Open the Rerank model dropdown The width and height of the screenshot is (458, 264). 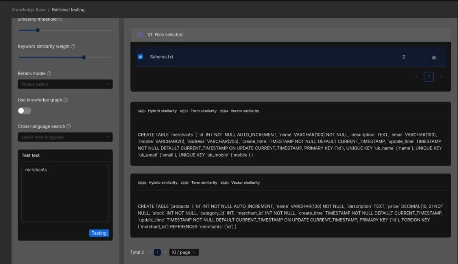65,84
